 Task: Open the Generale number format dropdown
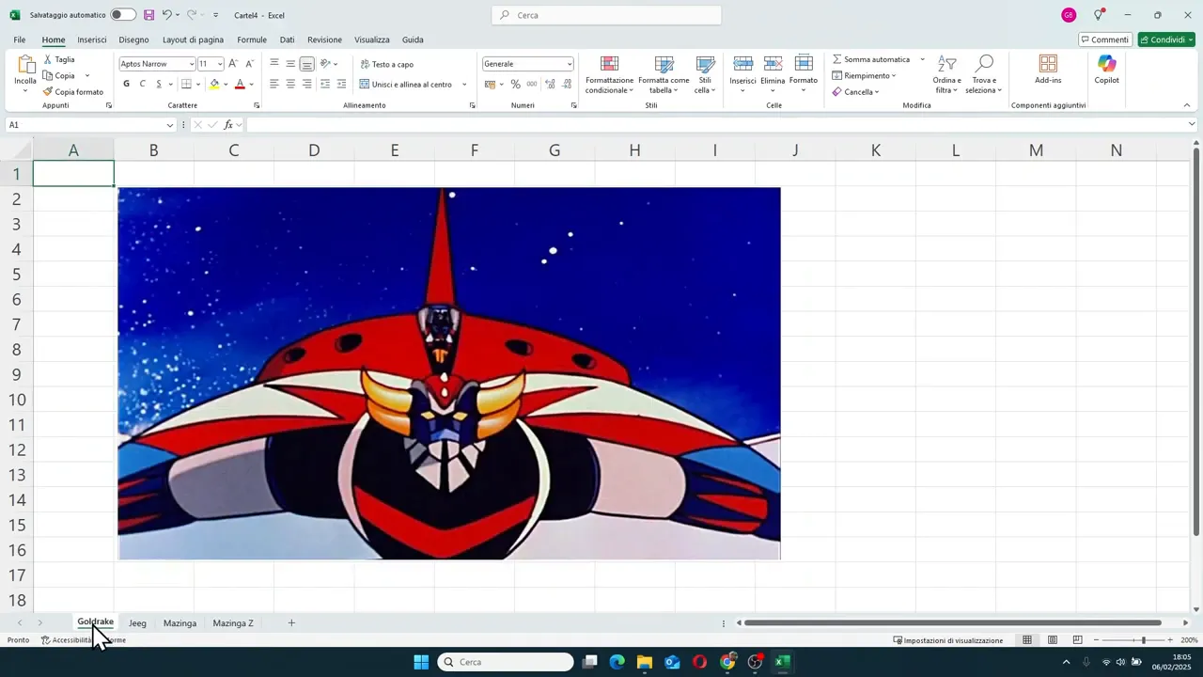tap(569, 64)
